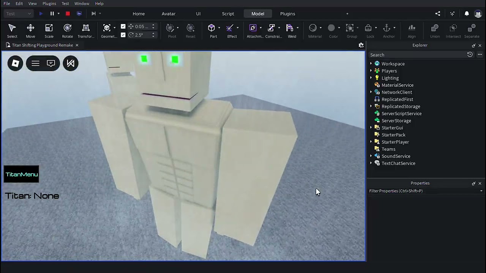Click the viewport settings gear icon
486x273 pixels.
[x=361, y=45]
